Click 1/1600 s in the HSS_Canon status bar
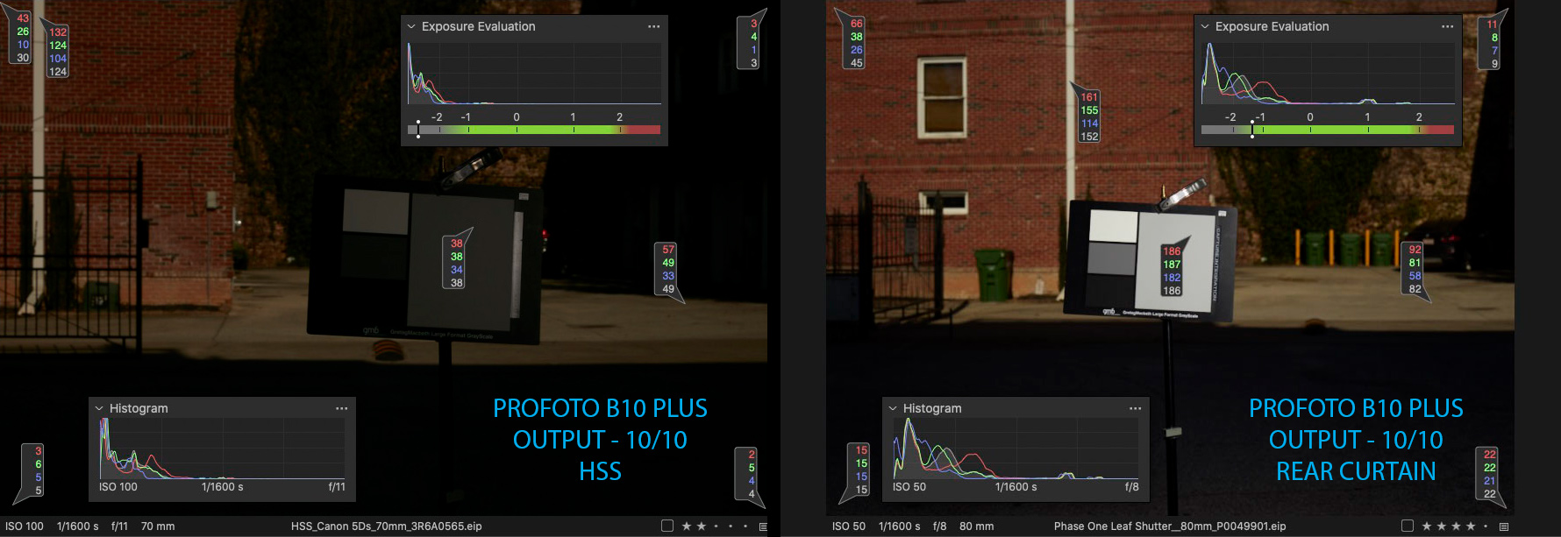Screen dimensions: 1561x537 (x=78, y=526)
